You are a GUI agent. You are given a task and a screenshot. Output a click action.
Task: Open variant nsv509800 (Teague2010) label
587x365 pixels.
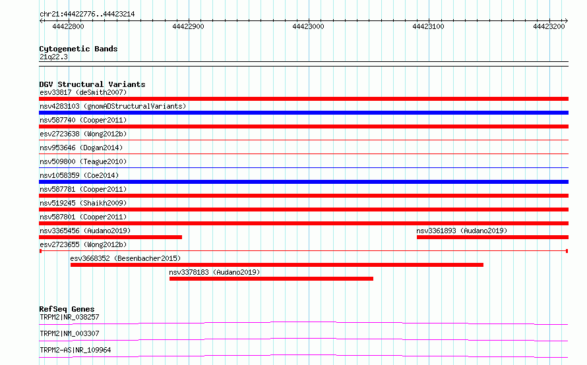pyautogui.click(x=83, y=161)
